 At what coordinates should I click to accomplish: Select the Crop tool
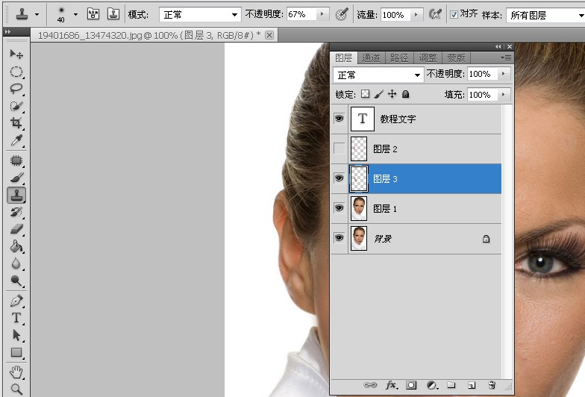[x=16, y=122]
